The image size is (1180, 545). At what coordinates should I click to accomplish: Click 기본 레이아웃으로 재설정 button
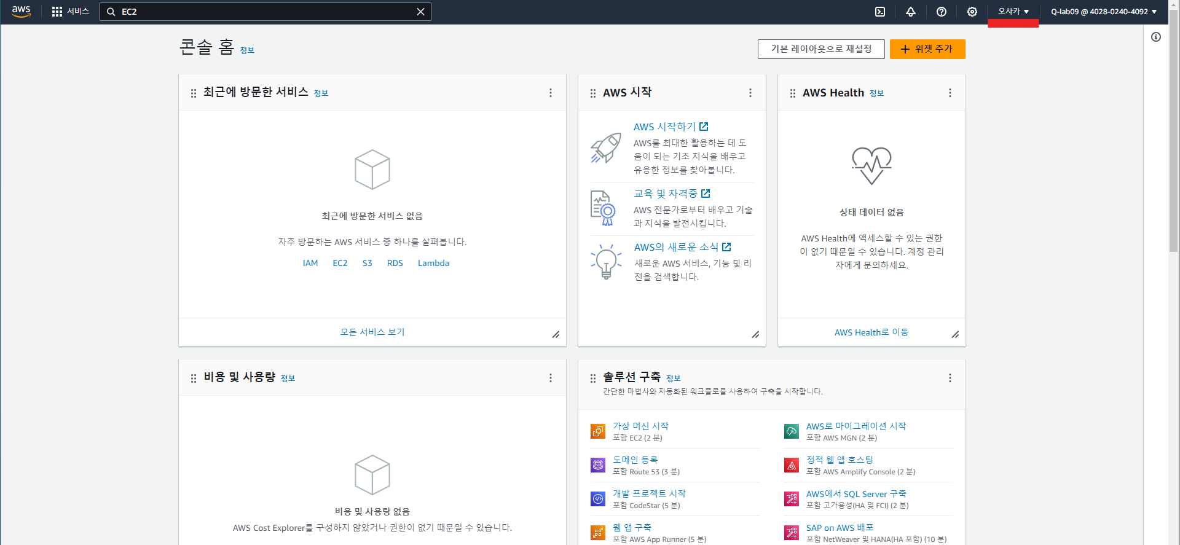[821, 49]
